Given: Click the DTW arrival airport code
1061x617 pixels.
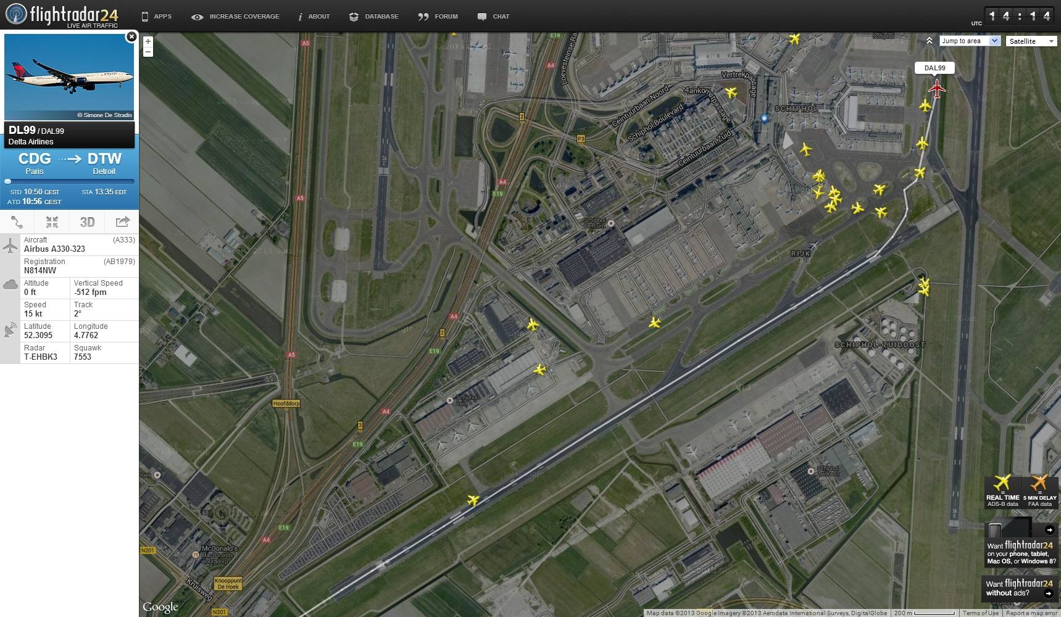Looking at the screenshot, I should (x=104, y=159).
